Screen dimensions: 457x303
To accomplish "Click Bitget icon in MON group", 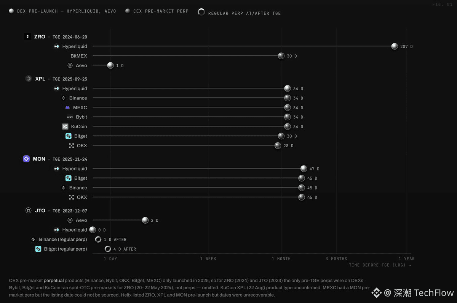I will coord(69,178).
